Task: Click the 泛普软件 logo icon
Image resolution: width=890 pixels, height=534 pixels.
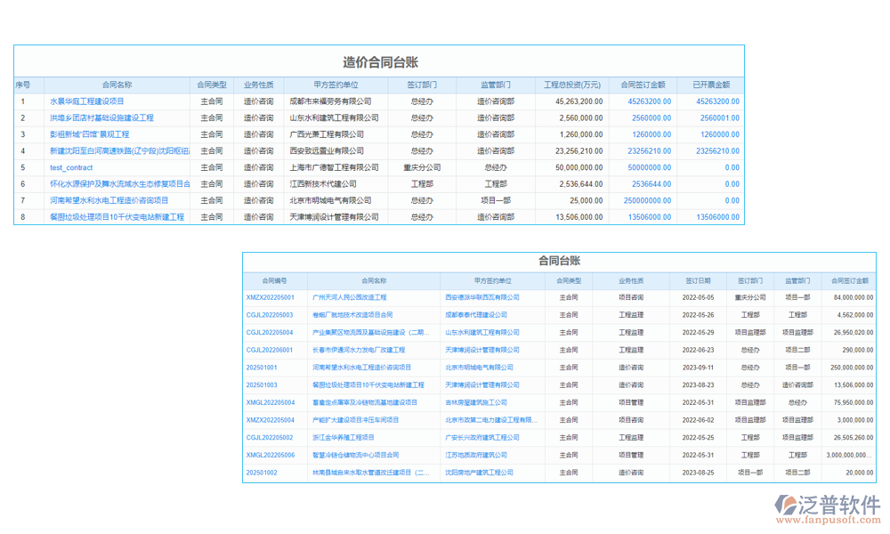Action: (789, 506)
